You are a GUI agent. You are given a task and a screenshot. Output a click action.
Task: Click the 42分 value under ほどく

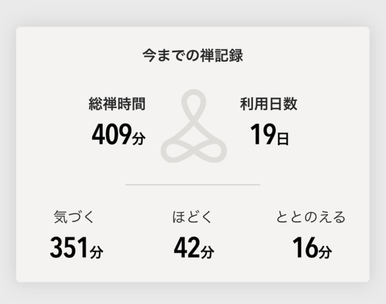[194, 247]
